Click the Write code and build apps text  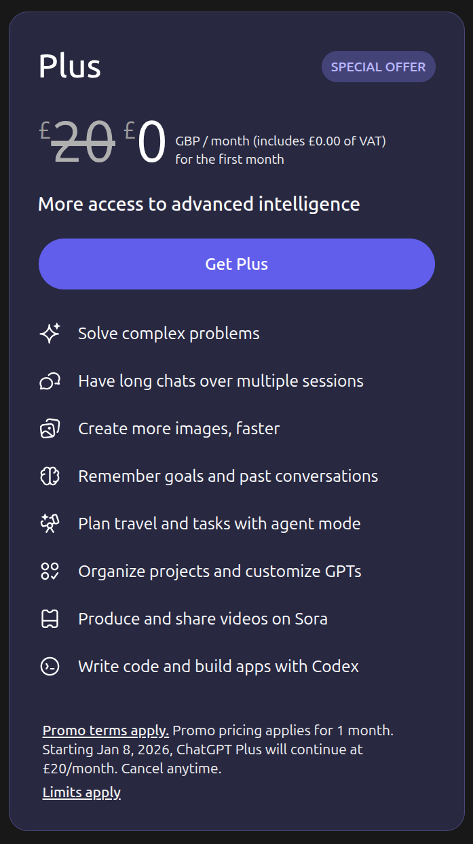(218, 667)
